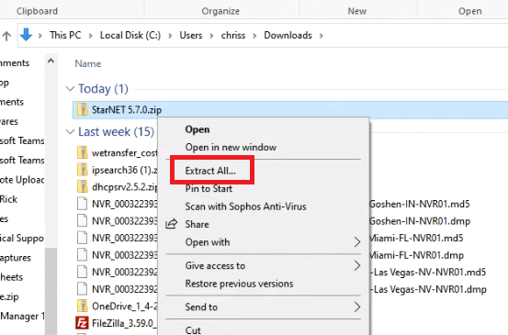Collapse the Today (1) group
The width and height of the screenshot is (508, 335).
tap(70, 88)
